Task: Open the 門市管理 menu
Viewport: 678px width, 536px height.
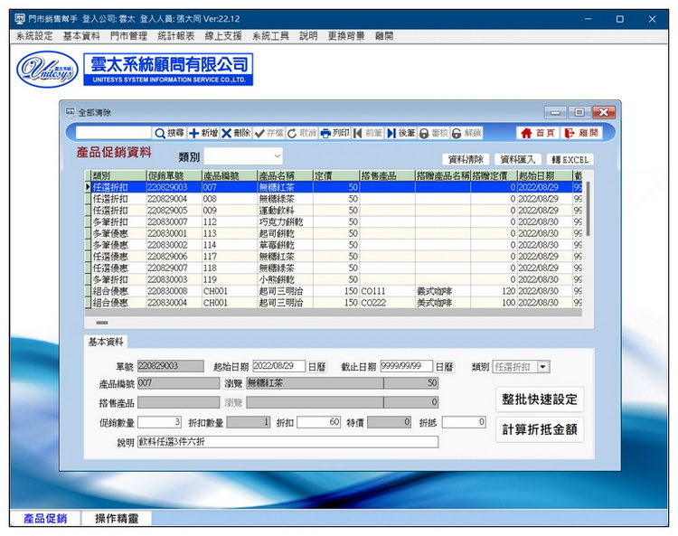Action: [127, 36]
